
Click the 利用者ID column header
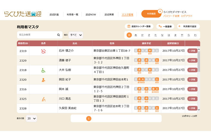click(x=23, y=43)
